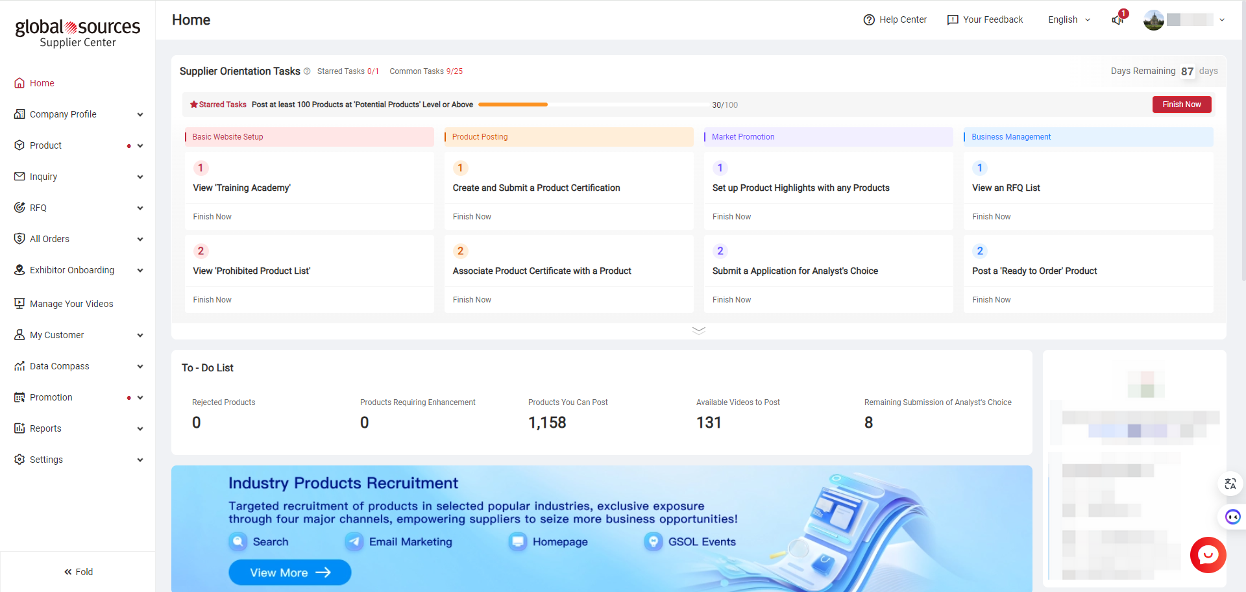This screenshot has width=1246, height=592.
Task: Open the English language dropdown
Action: pos(1068,19)
